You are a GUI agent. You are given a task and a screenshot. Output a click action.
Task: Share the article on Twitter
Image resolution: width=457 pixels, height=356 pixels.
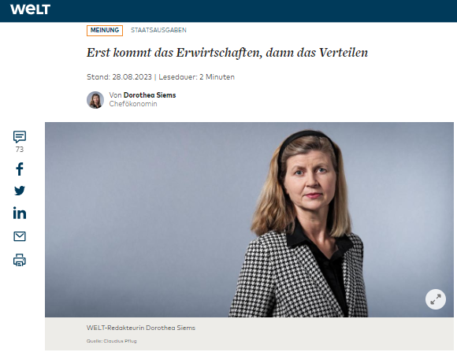20,191
